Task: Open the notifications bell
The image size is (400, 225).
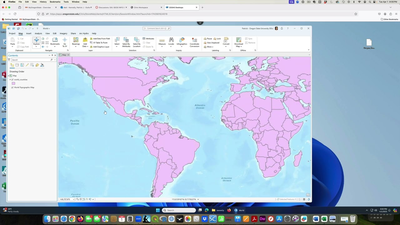Action: coord(282,28)
